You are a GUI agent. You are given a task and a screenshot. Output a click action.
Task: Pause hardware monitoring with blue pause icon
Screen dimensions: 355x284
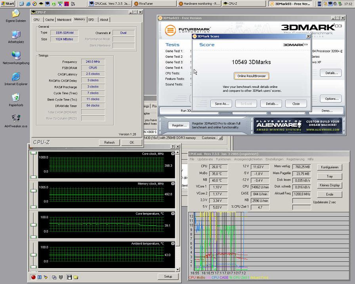[x=40, y=277]
